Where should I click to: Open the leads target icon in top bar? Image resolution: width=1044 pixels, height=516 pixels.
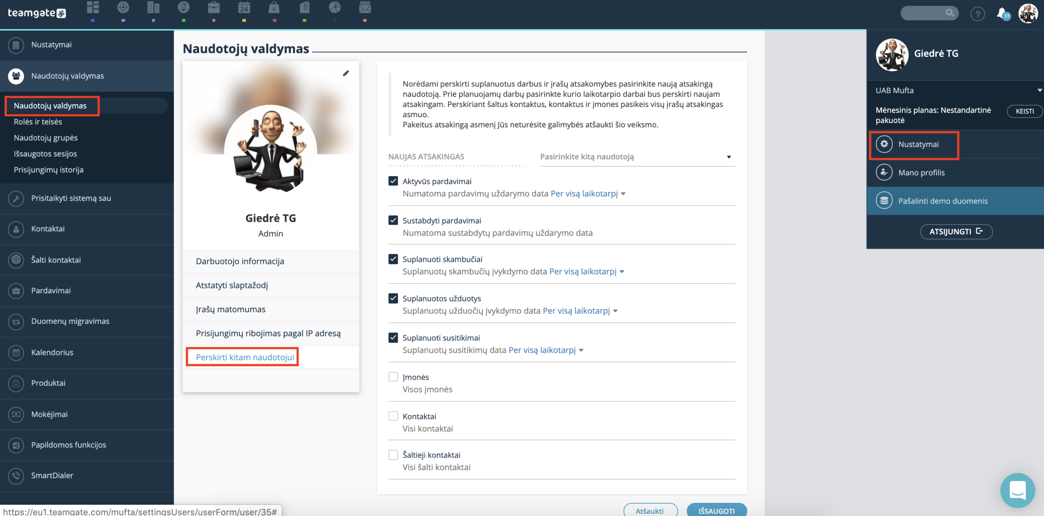[123, 8]
